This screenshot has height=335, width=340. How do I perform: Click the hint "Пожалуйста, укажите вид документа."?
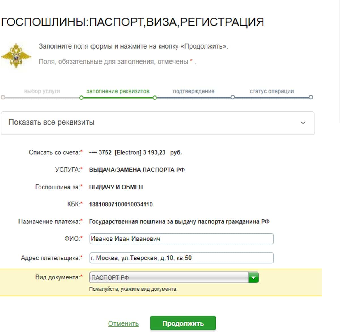tap(133, 289)
